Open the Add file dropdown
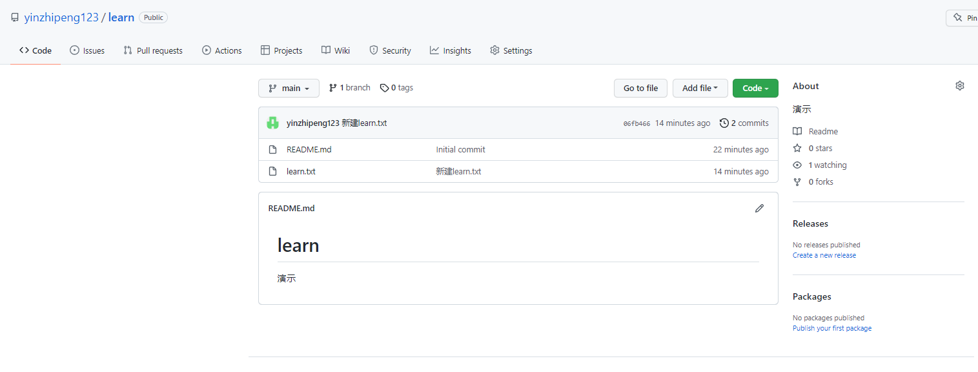 [700, 88]
